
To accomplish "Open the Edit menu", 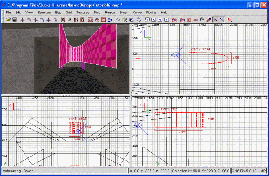I will click(x=18, y=13).
